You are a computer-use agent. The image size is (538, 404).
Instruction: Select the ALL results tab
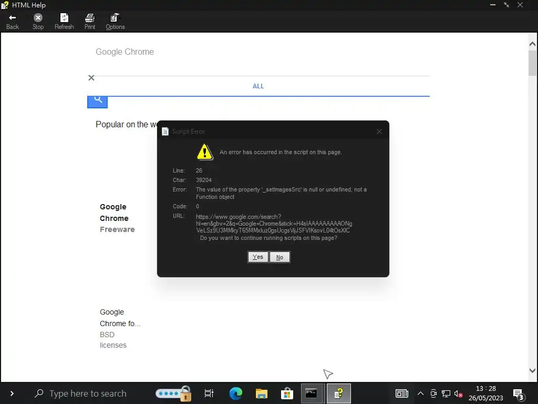(x=258, y=86)
